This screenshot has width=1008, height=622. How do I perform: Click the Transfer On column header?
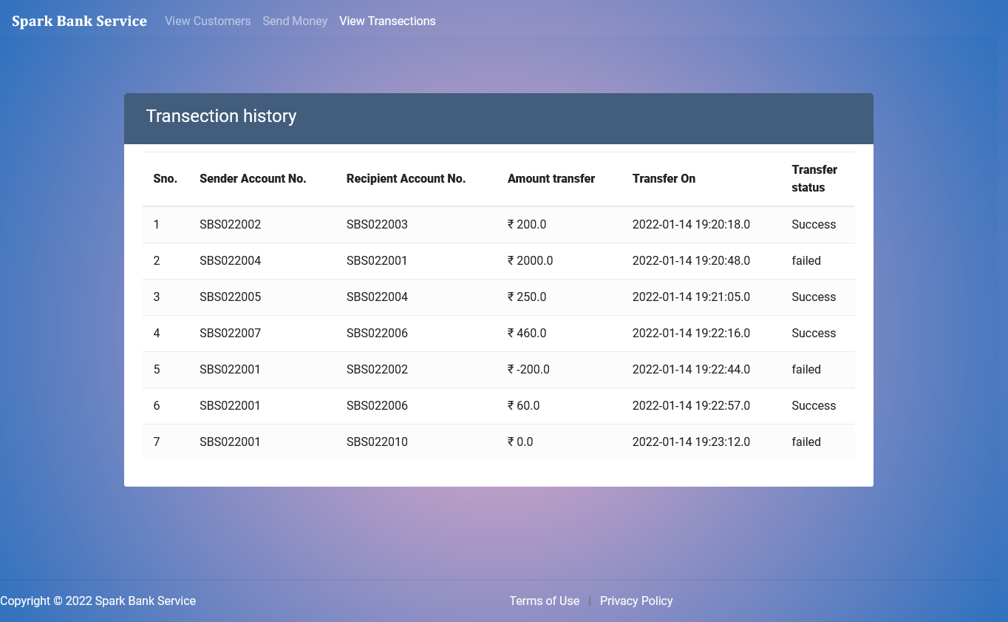click(664, 178)
